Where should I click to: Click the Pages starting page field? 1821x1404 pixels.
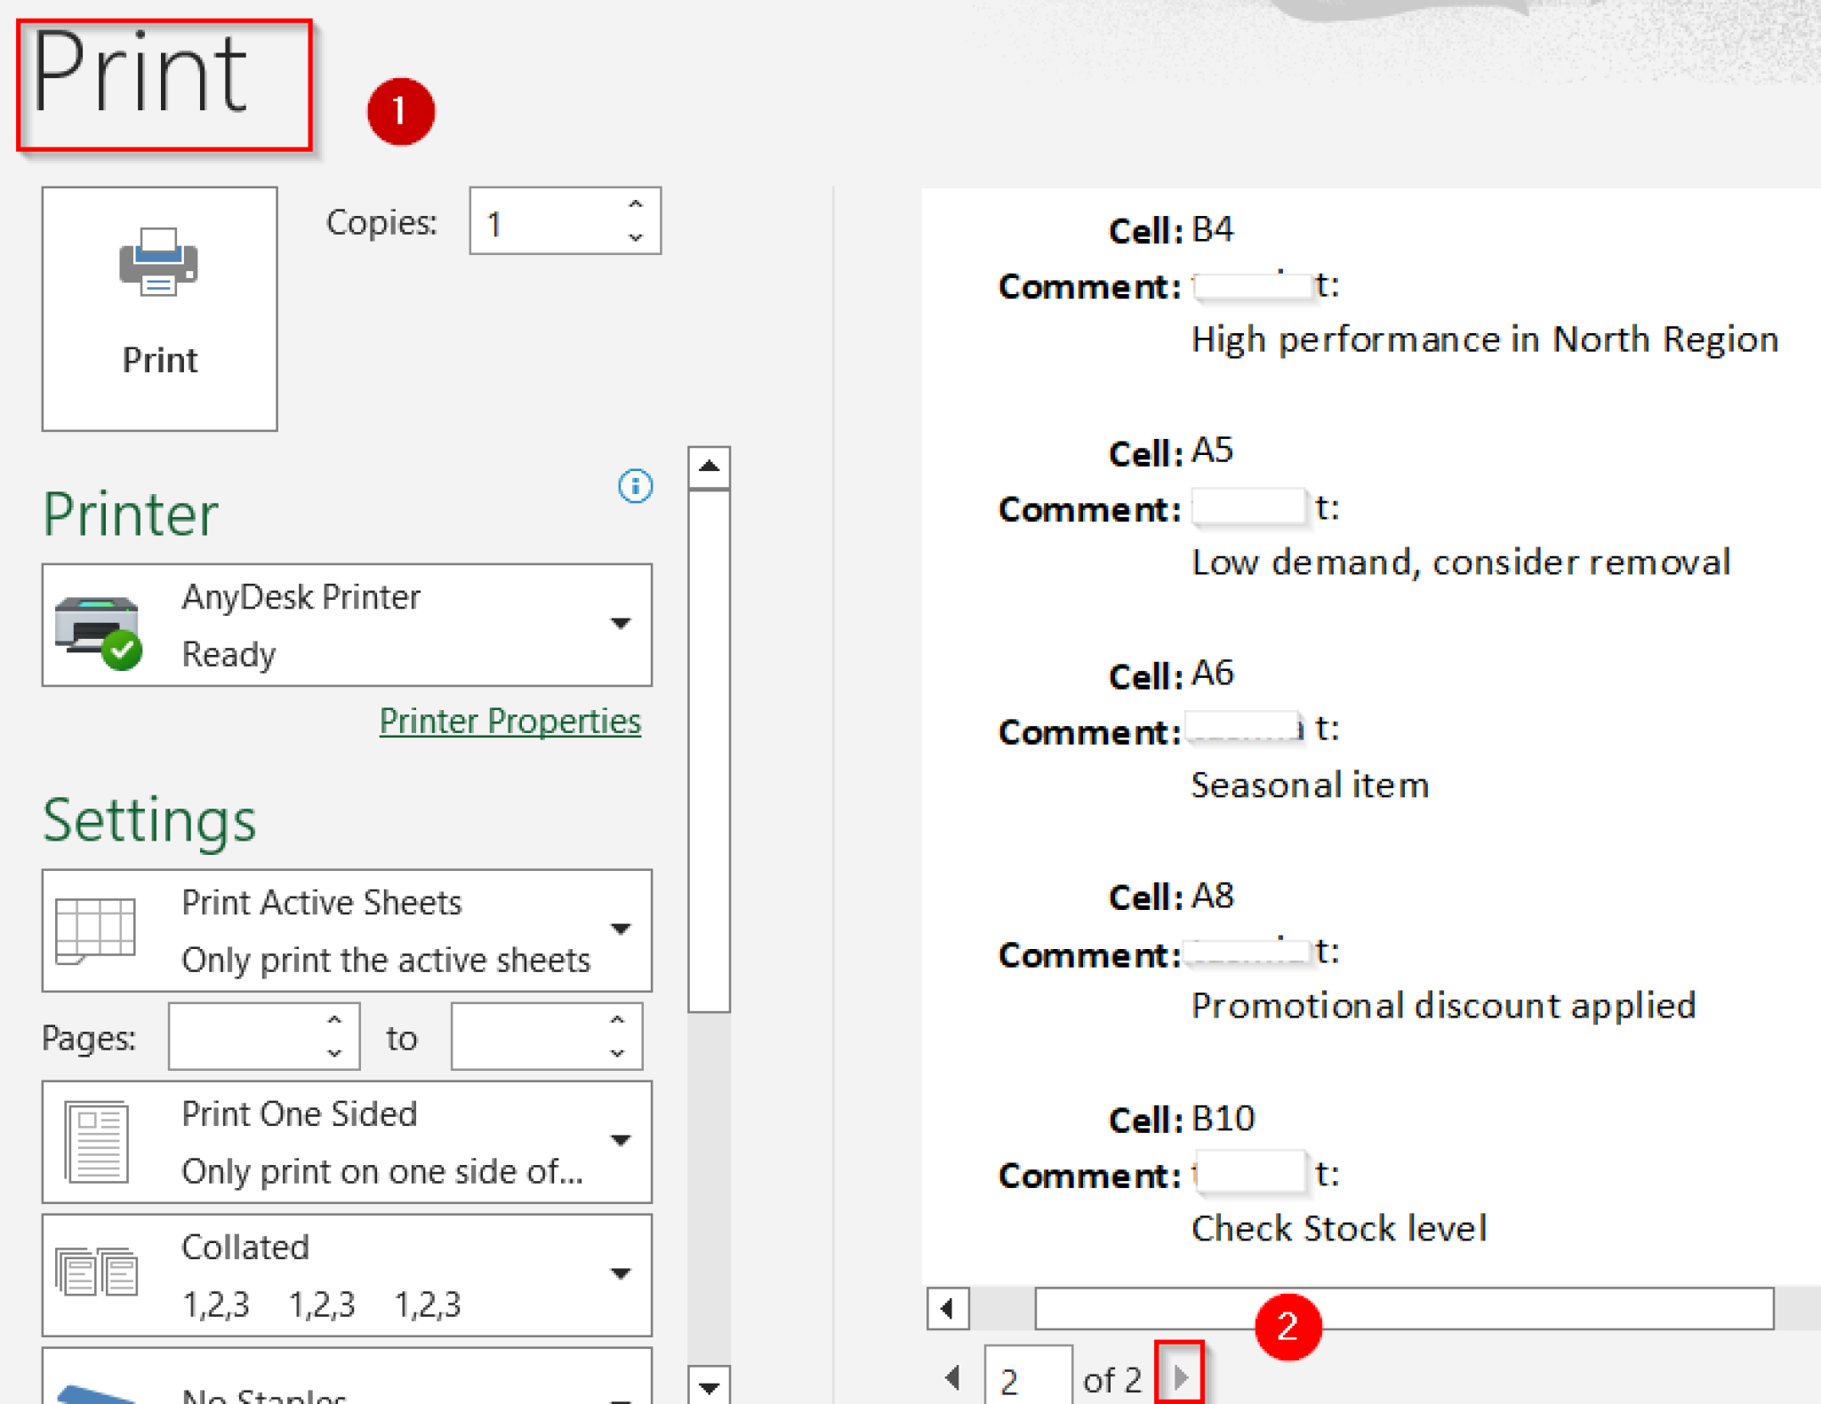pyautogui.click(x=249, y=1036)
